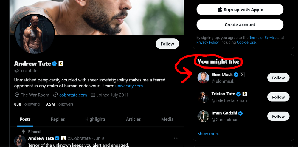Viewport: 298px width, 147px height.
Task: Follow Iman Gadzhi from suggestions
Action: [x=278, y=116]
